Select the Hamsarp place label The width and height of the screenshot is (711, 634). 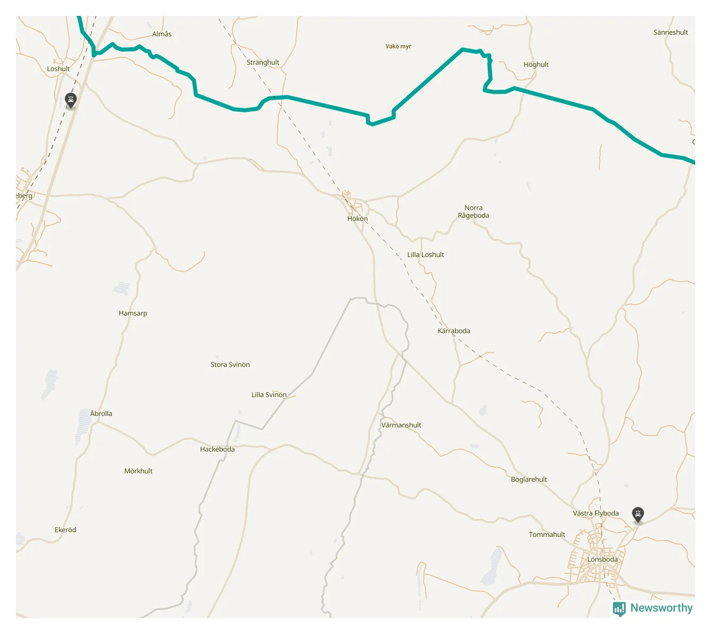[133, 314]
